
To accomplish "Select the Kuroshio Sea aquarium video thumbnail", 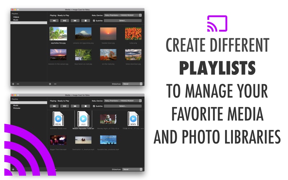I will 108,140.
